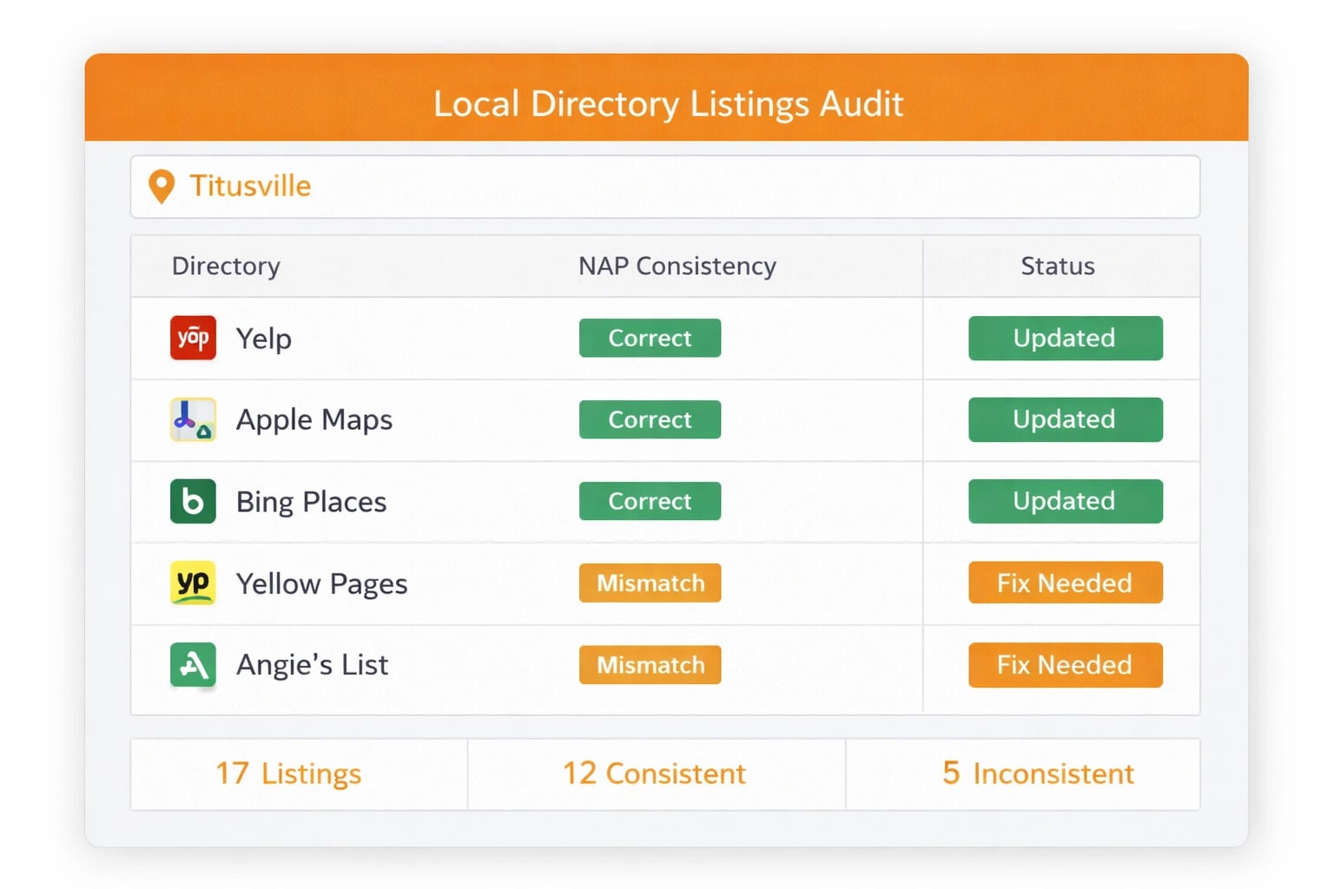Click the Mismatch badge for Yellow Pages
The width and height of the screenshot is (1334, 889).
click(650, 583)
